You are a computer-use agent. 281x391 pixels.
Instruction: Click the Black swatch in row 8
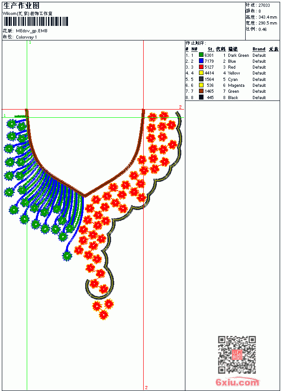click(x=201, y=97)
